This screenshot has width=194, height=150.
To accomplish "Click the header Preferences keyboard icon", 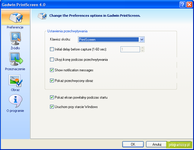I will coord(42,16).
